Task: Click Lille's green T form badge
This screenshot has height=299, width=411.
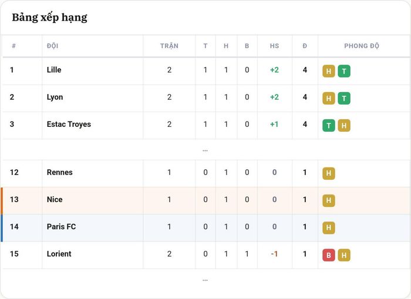Action: point(344,71)
